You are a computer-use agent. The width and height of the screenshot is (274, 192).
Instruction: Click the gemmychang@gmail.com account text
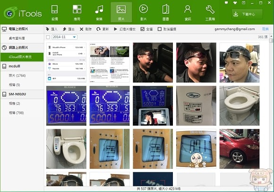pos(235,29)
